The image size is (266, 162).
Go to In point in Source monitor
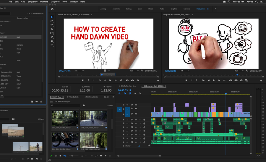click(x=100, y=80)
